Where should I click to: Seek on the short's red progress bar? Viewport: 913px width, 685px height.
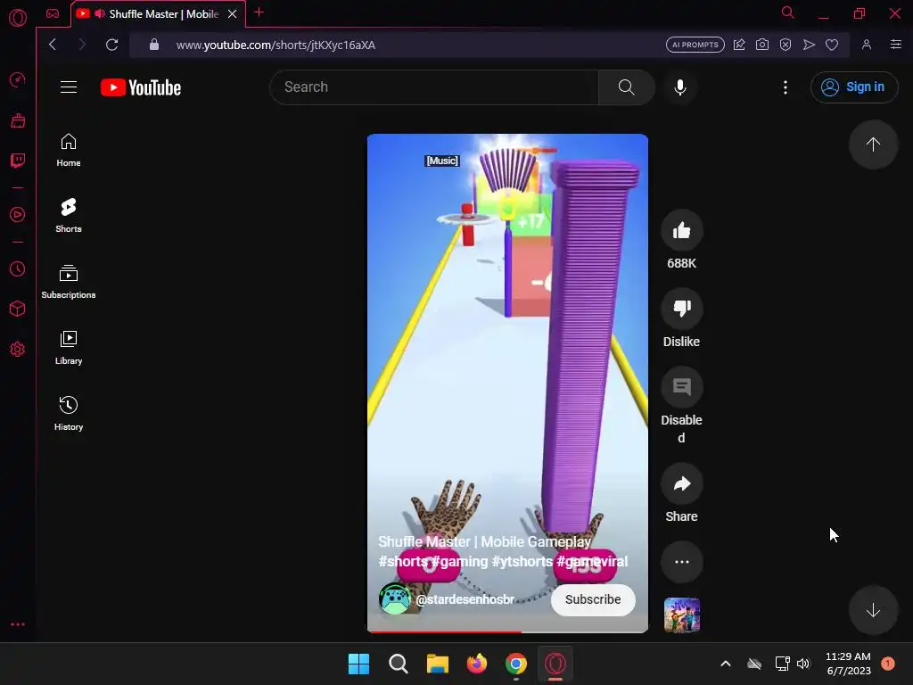507,631
